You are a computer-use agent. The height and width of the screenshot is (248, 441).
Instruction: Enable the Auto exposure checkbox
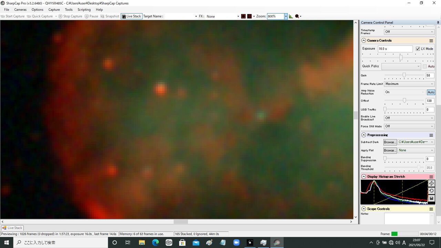coord(424,66)
